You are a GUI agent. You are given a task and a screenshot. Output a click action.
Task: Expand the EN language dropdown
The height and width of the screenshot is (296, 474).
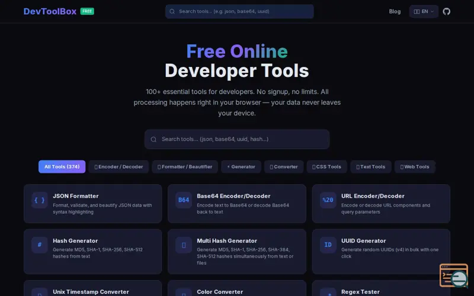point(424,11)
